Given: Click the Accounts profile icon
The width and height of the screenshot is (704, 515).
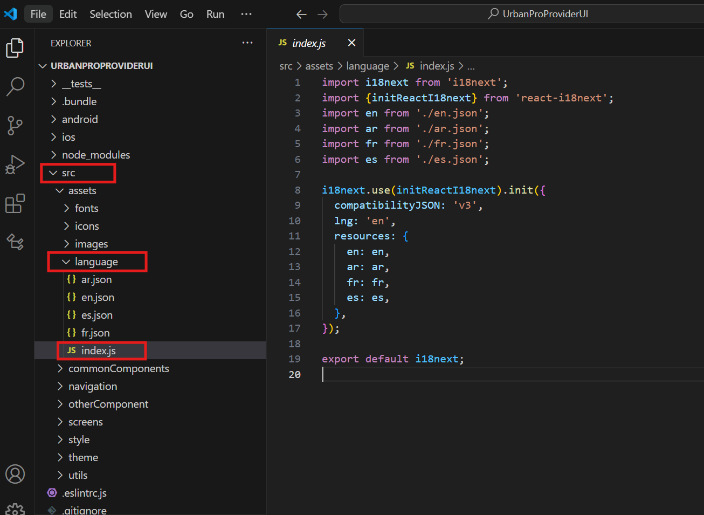Looking at the screenshot, I should click(15, 474).
